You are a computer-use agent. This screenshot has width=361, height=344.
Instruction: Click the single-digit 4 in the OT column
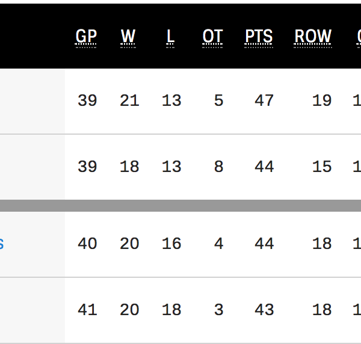coord(218,244)
